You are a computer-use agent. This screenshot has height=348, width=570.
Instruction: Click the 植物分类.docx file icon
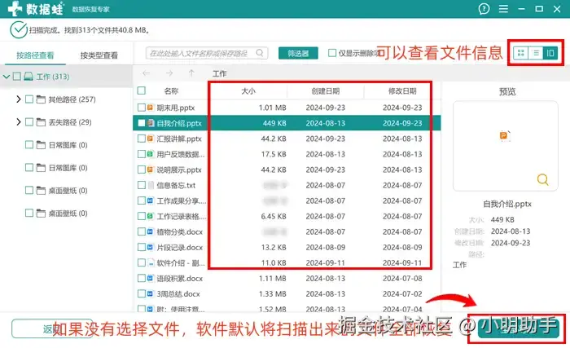151,232
